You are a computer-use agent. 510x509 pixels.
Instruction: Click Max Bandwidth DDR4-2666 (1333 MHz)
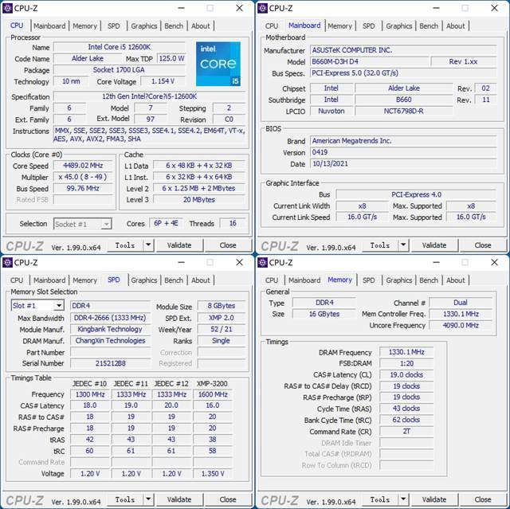[x=110, y=318]
